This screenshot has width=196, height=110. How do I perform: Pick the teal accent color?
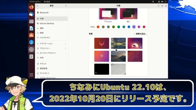click(124, 27)
